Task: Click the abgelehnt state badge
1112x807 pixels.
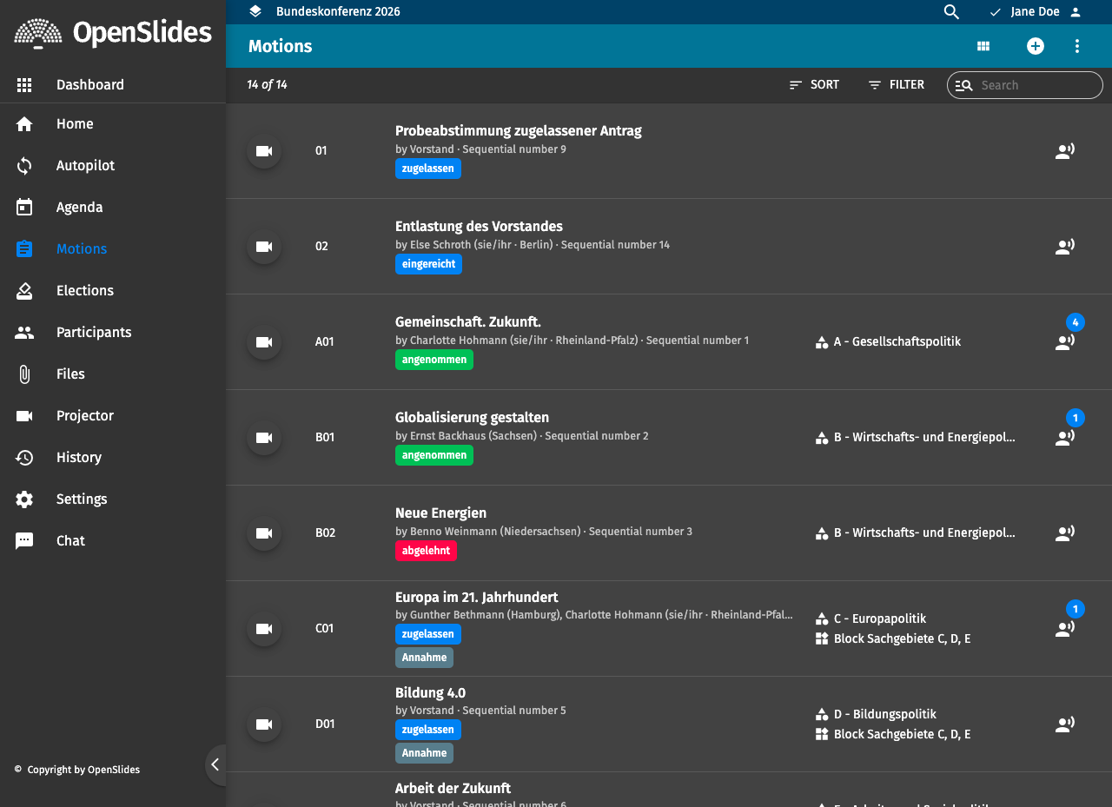Action: 426,551
